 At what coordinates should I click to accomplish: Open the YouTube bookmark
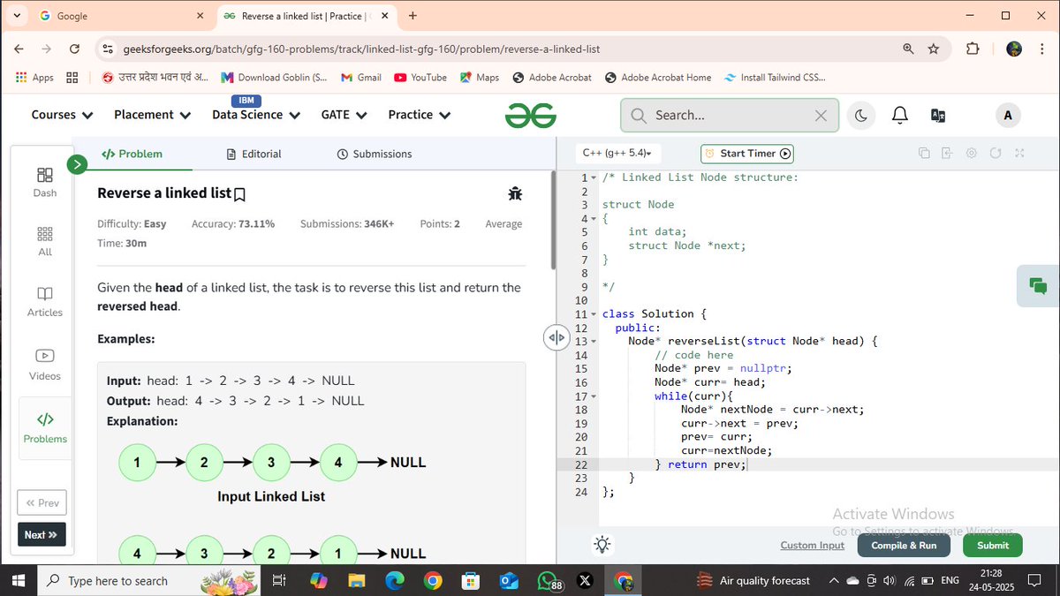click(420, 78)
